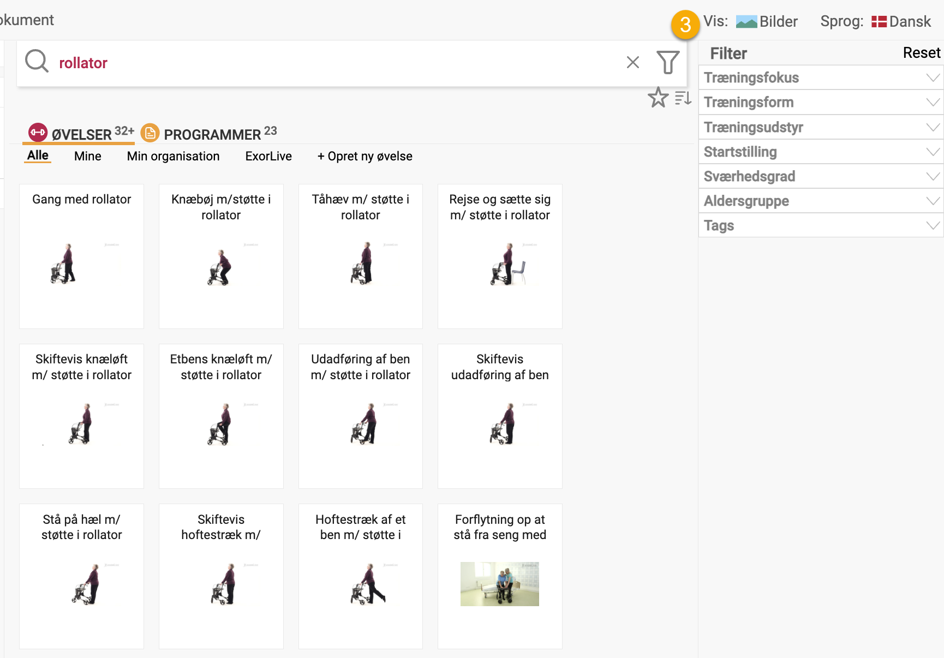The image size is (944, 658).
Task: Open Stå på hæl exercise thumbnail
Action: pos(81,584)
